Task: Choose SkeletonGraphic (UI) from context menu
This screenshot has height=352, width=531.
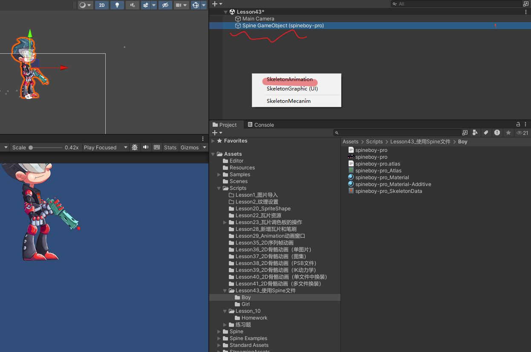Action: pos(292,89)
